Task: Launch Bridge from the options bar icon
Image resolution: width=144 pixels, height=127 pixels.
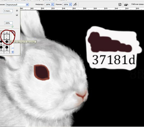Action: point(126,5)
